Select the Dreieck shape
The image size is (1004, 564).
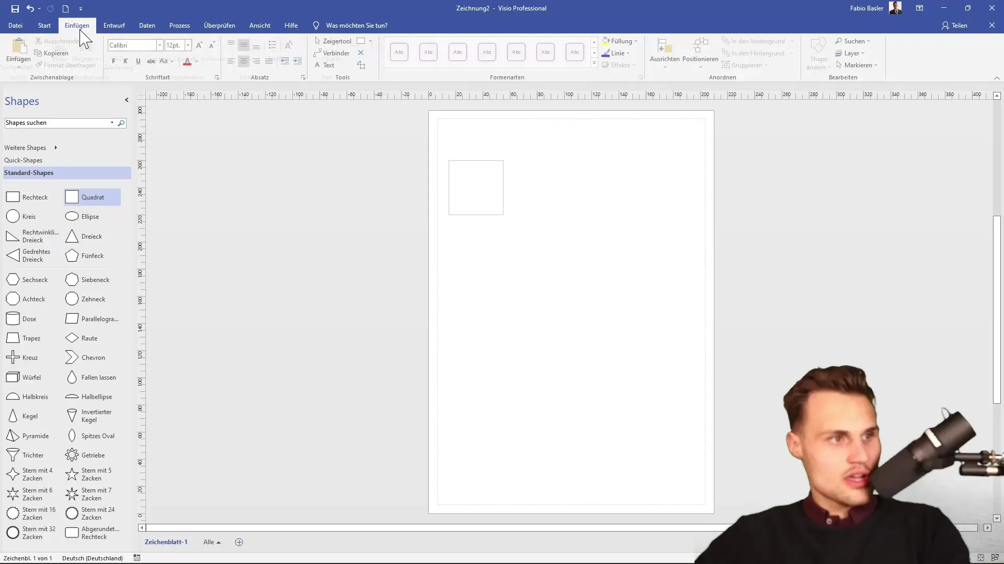pyautogui.click(x=84, y=236)
